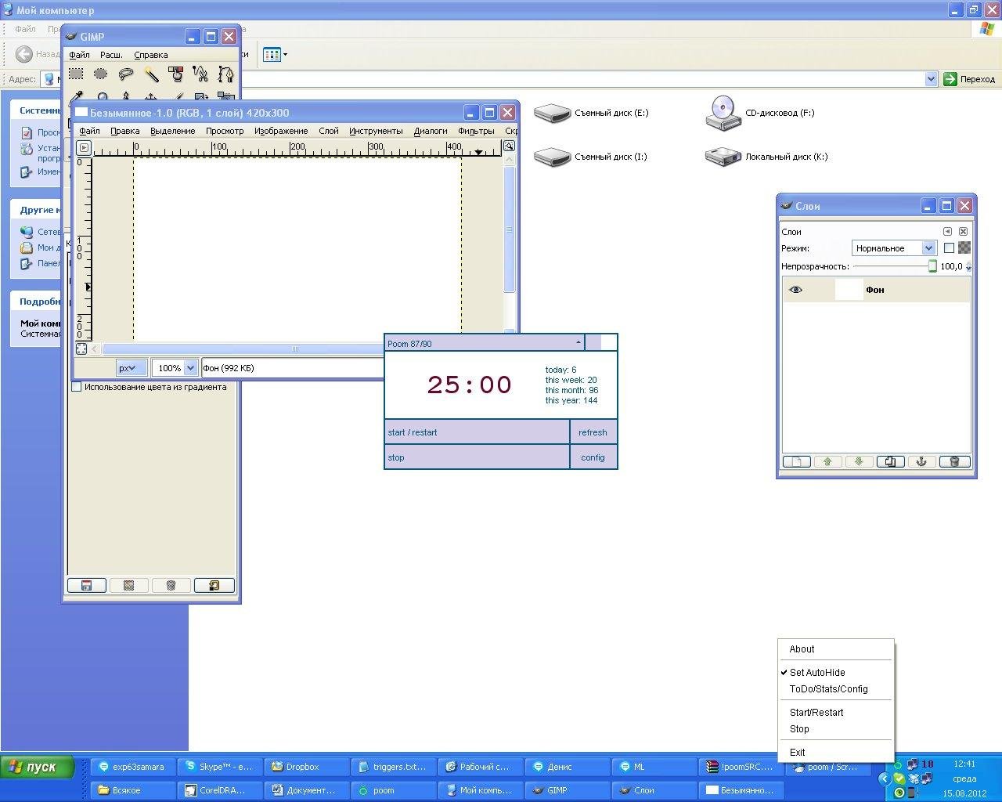Open Фильтры menu in image window
This screenshot has height=802, width=1002.
(476, 131)
